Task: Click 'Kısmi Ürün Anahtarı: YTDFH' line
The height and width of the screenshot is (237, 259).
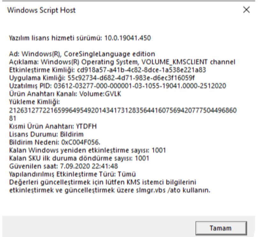Action: click(53, 126)
